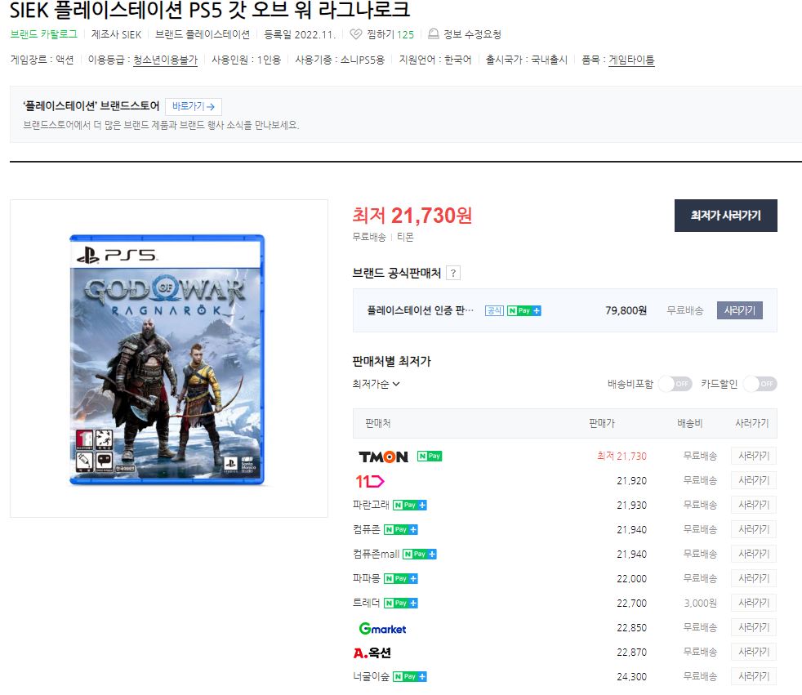Image resolution: width=802 pixels, height=695 pixels.
Task: Click the 바로가기 brand store button
Action: click(194, 106)
